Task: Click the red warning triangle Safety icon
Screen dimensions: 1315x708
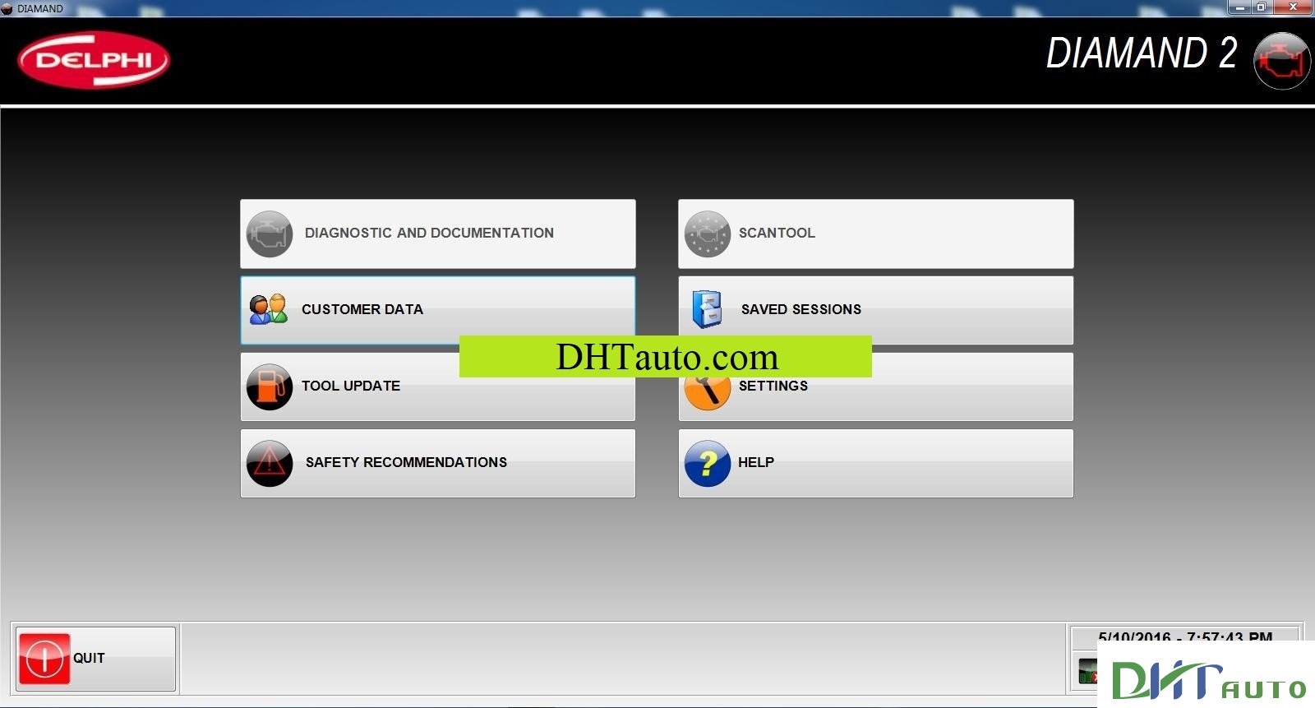Action: click(x=270, y=464)
